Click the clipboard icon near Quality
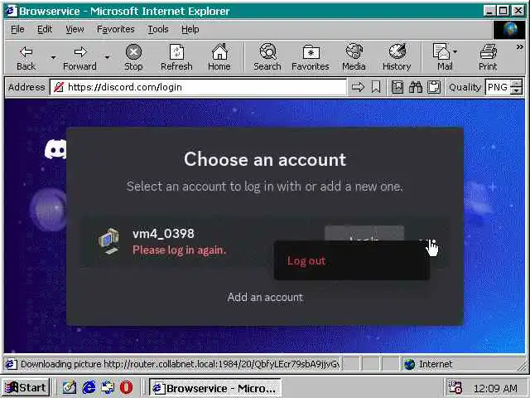 pos(434,87)
